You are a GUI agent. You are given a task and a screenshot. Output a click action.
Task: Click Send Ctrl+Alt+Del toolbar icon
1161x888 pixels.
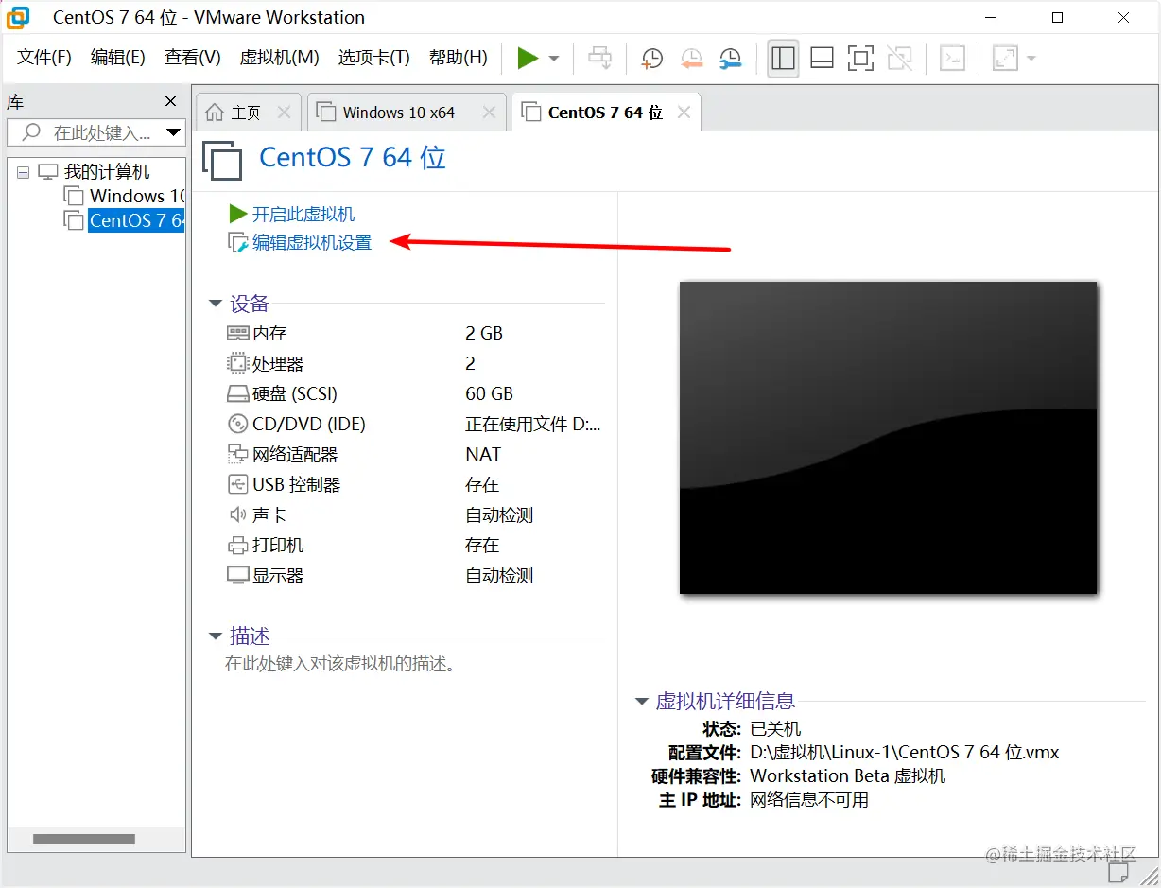[599, 59]
